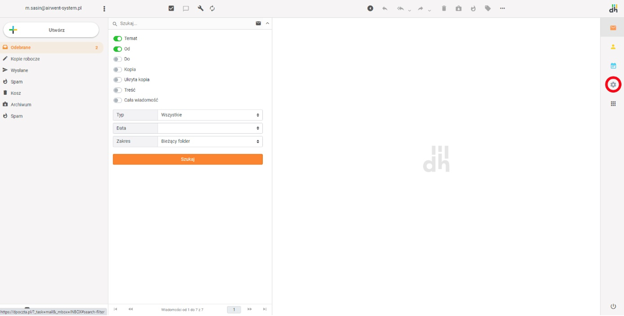Viewport: 624px width, 316px height.
Task: Enable the Cała wiadomość toggle
Action: point(118,100)
